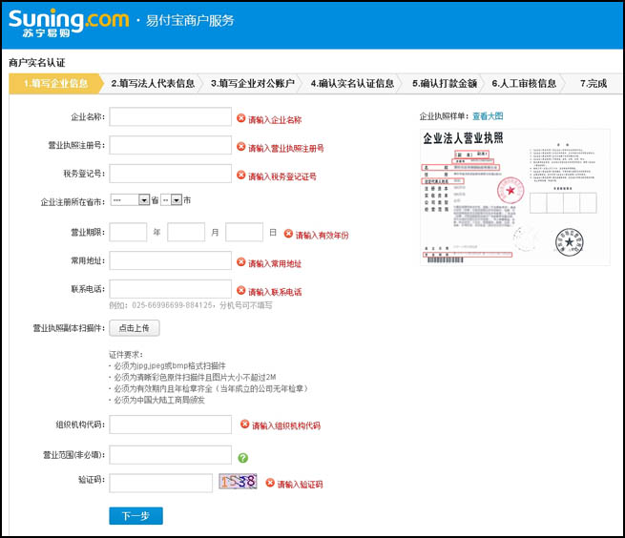Click the red error icon beside 企业名称
The width and height of the screenshot is (625, 538).
pos(241,119)
